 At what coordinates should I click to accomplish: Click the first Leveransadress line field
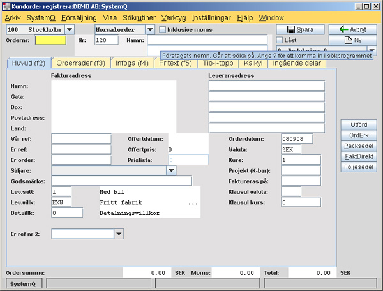click(x=267, y=86)
